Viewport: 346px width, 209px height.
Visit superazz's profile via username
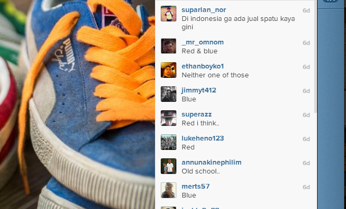coord(197,114)
